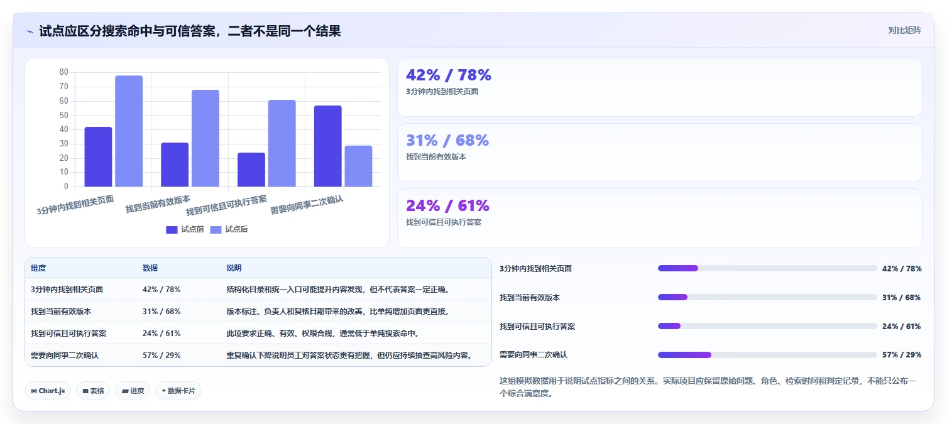Click the 试点后 legend color swatch
The image size is (947, 424).
point(216,230)
